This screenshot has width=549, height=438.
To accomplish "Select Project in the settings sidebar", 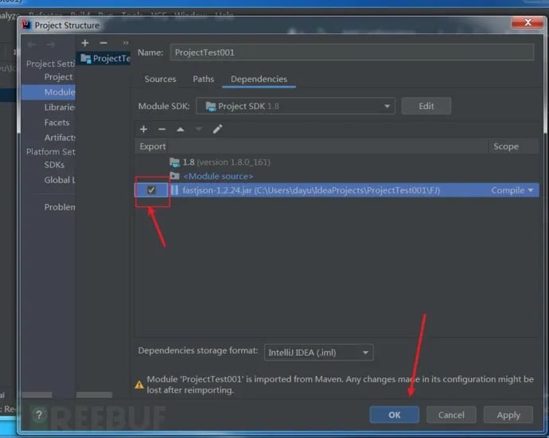I will pos(58,76).
